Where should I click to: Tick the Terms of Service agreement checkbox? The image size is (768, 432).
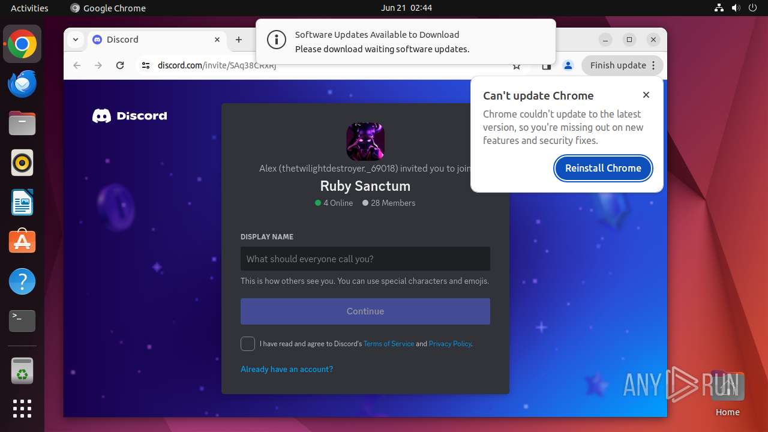248,343
